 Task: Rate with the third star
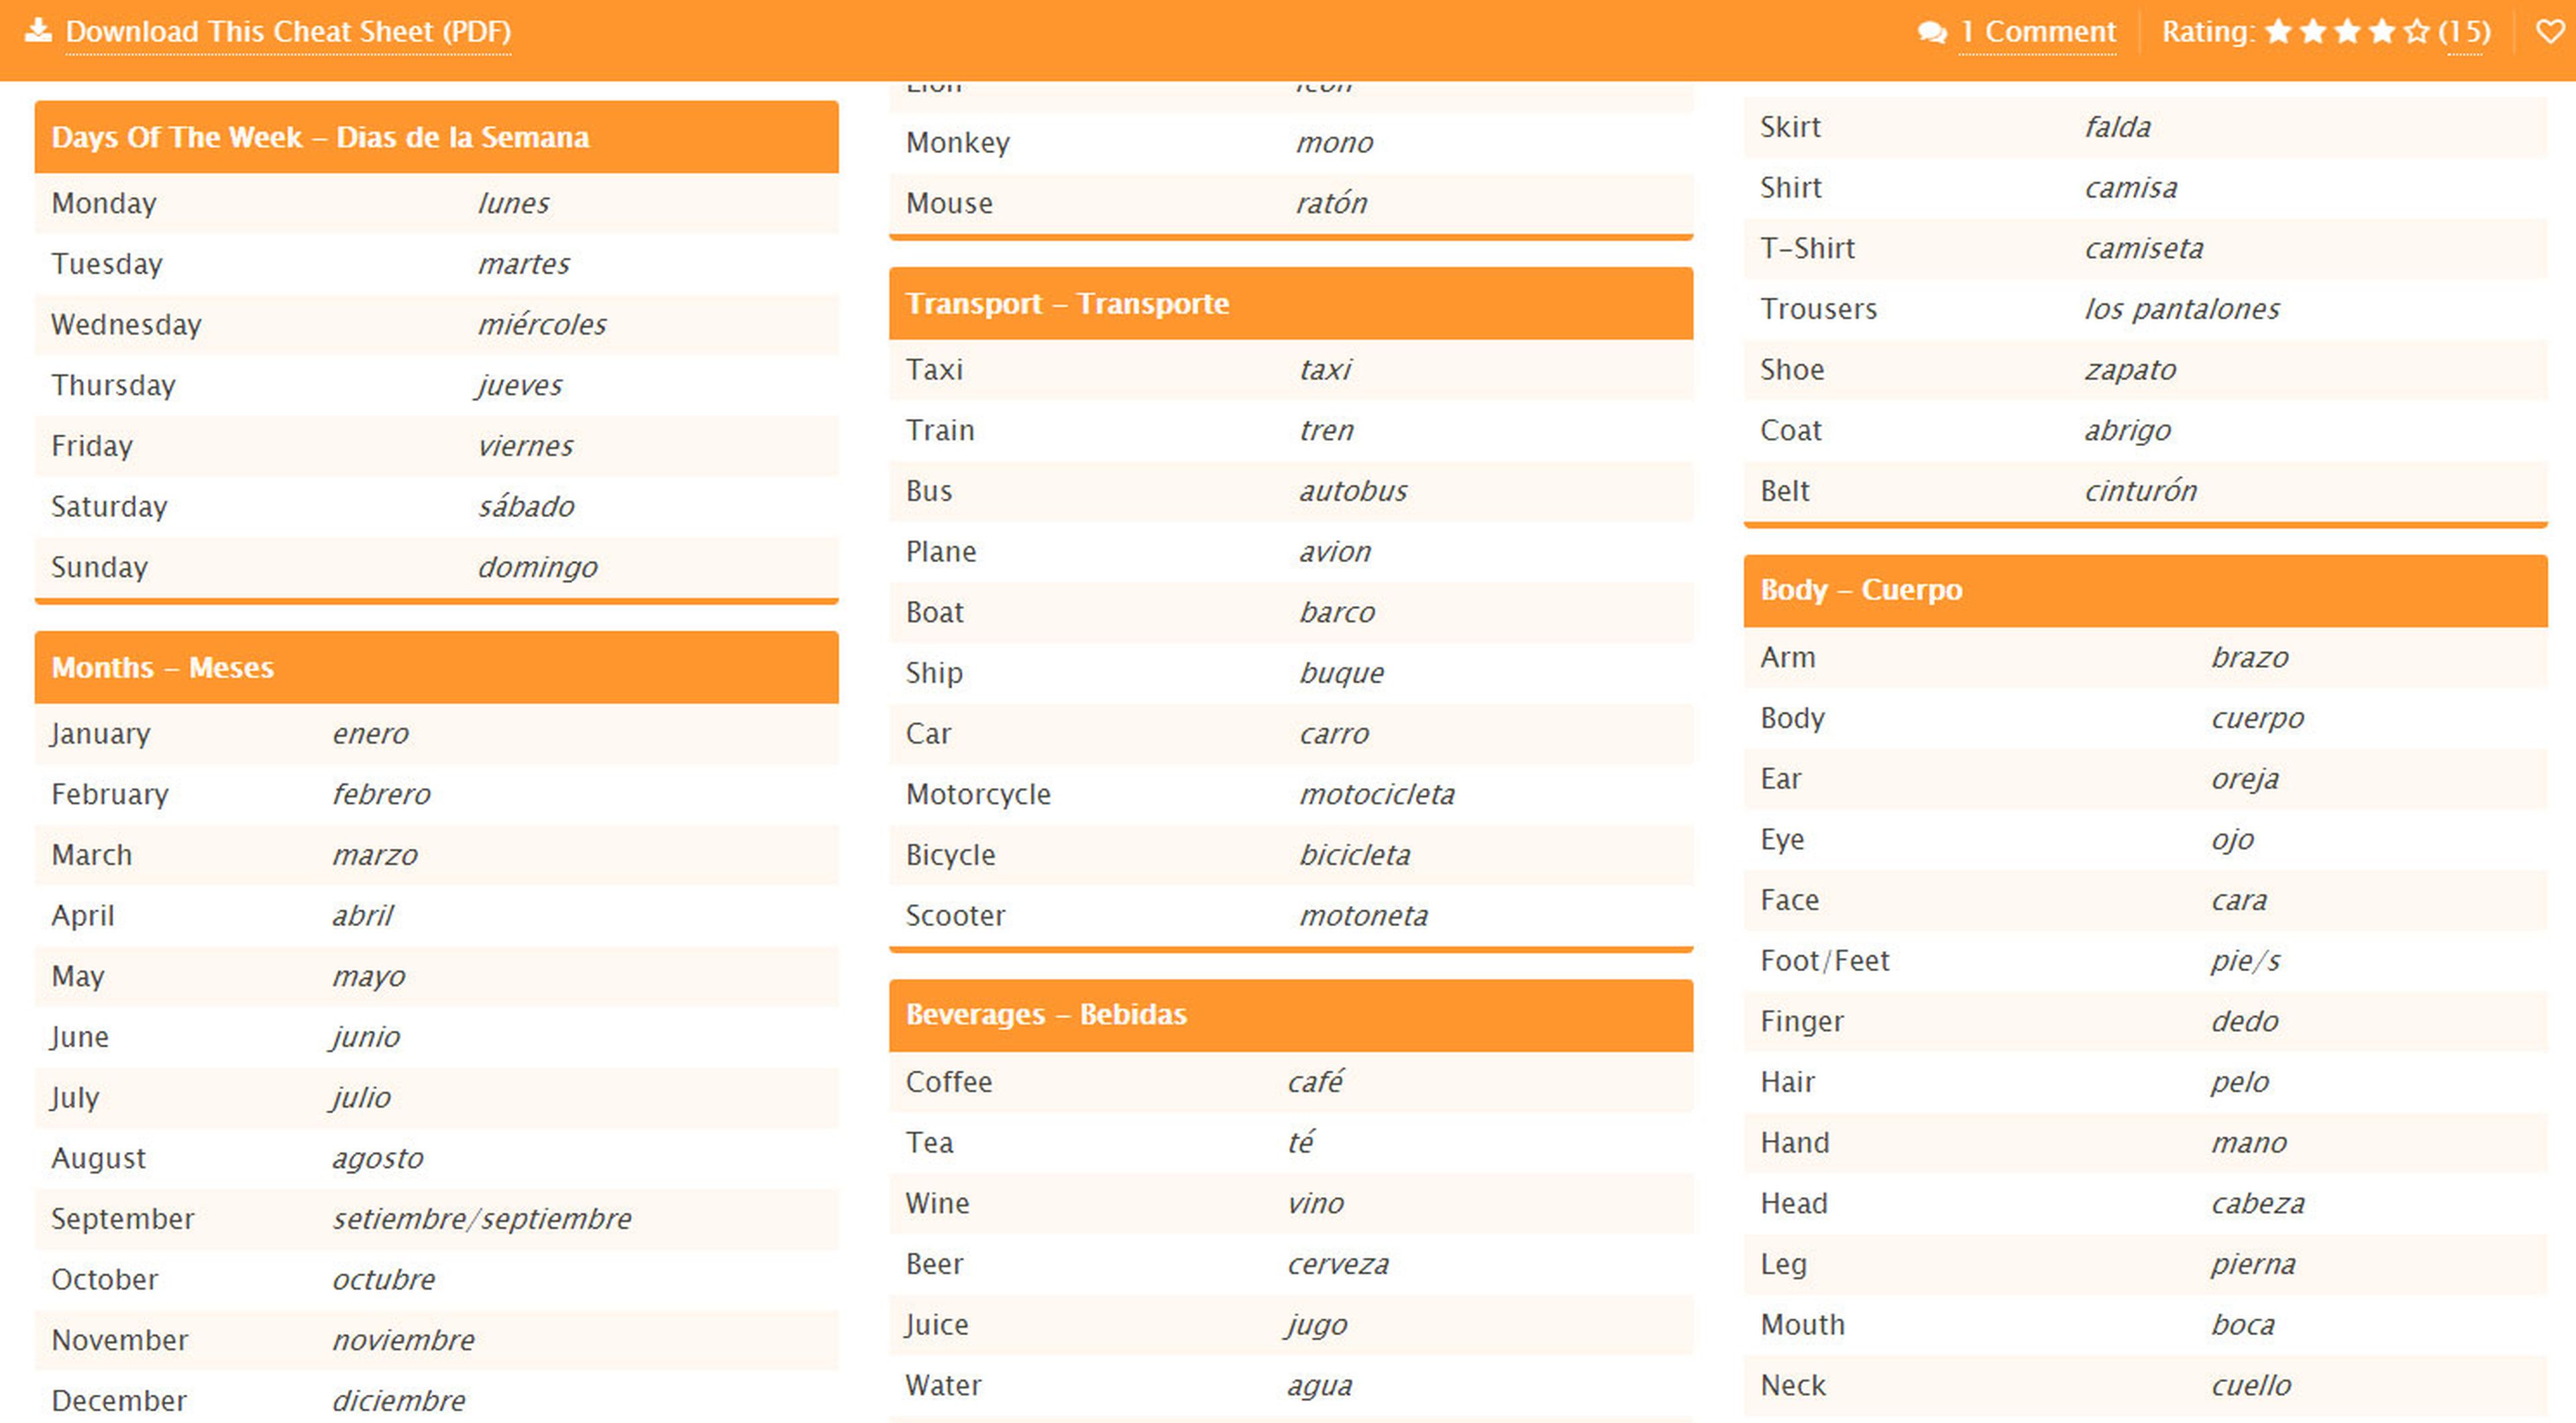(2347, 32)
